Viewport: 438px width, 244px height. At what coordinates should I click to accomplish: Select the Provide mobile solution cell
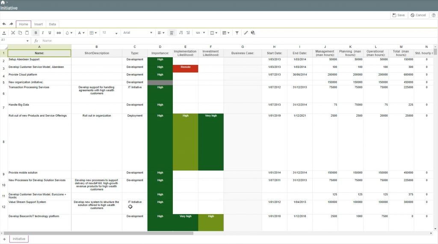click(39, 174)
